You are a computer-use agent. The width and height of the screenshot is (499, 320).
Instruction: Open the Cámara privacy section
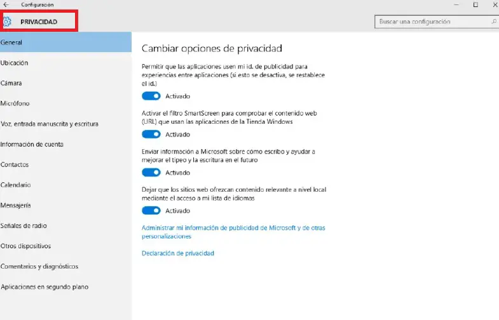[11, 83]
